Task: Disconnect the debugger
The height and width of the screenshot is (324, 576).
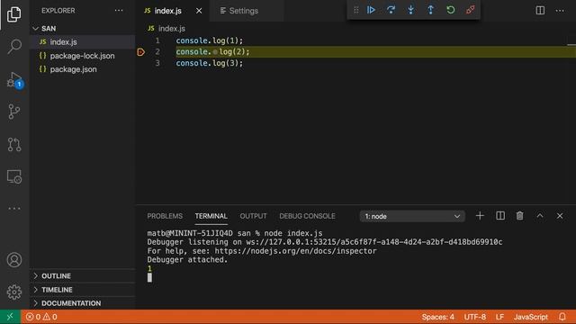Action: pyautogui.click(x=470, y=10)
